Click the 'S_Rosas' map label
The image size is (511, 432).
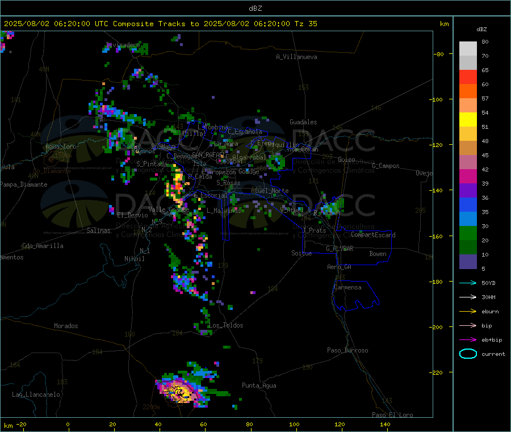228,183
